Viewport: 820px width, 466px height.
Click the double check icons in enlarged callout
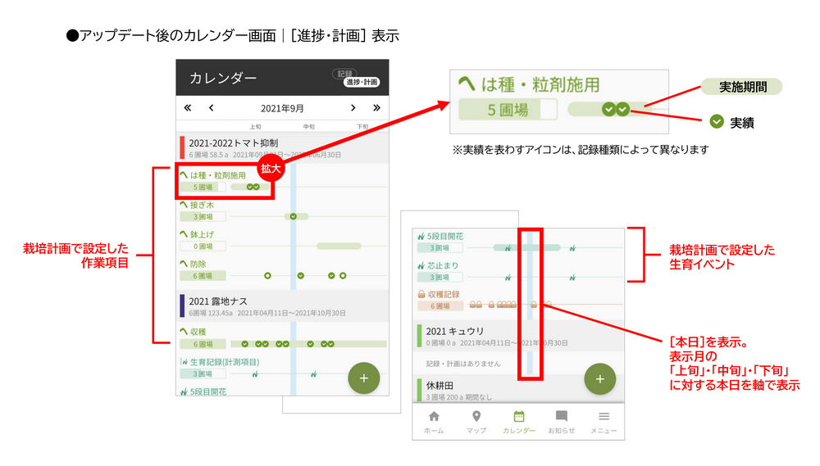point(616,109)
